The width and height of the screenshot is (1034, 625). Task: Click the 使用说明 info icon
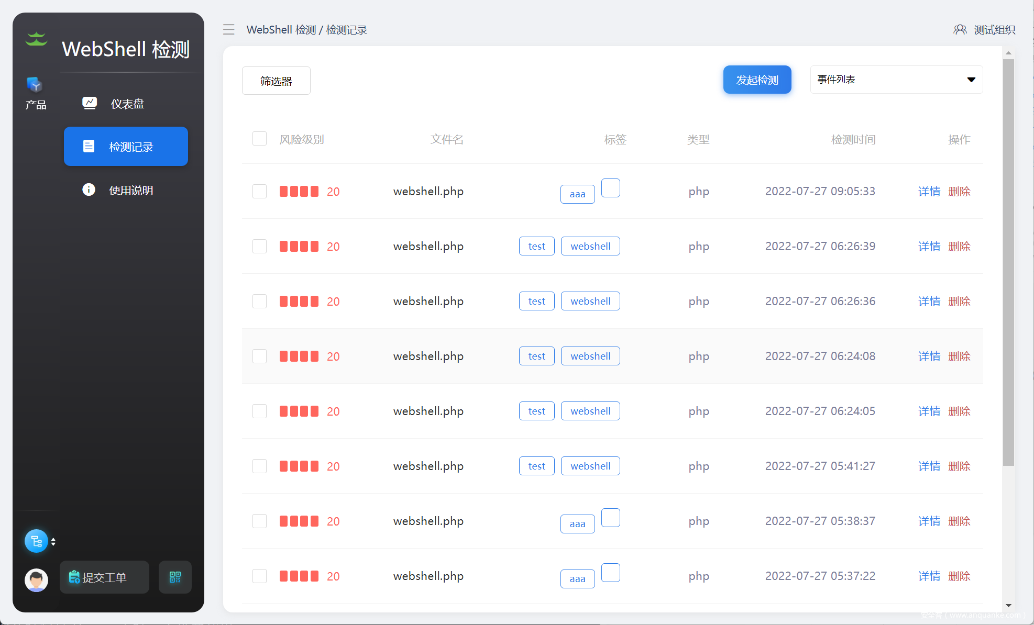(x=89, y=189)
